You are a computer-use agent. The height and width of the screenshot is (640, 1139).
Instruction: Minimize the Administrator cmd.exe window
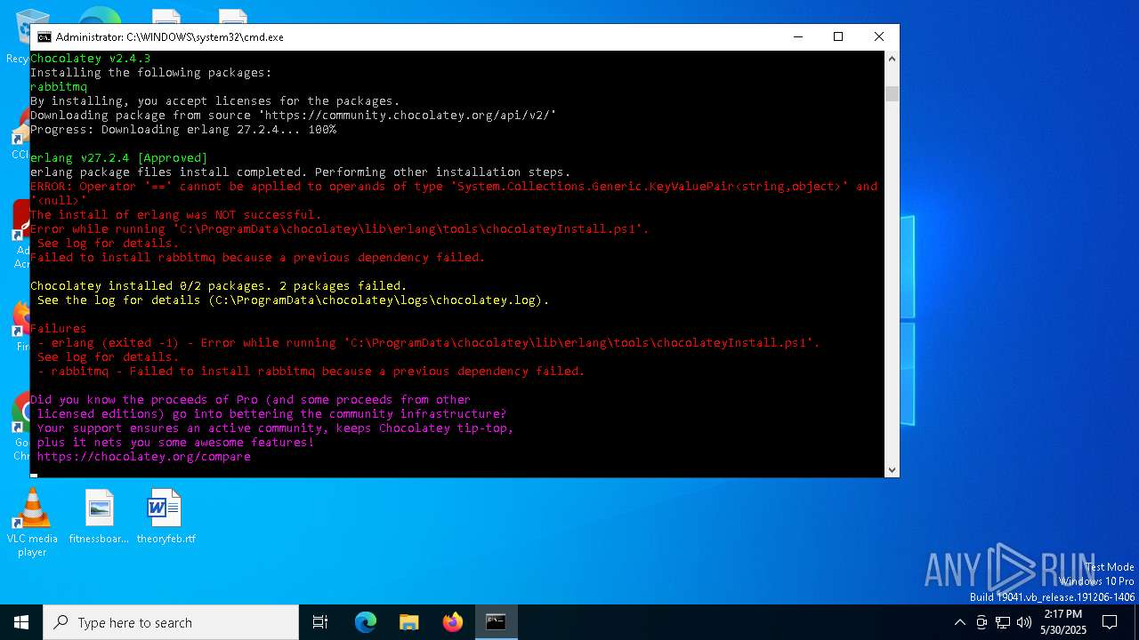tap(797, 37)
